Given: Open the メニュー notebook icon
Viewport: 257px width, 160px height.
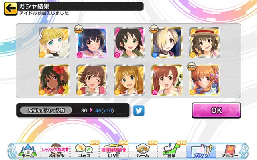Looking at the screenshot, I should [230, 151].
